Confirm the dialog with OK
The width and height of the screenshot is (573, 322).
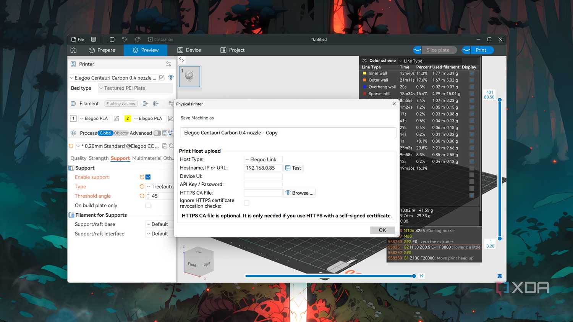point(382,230)
